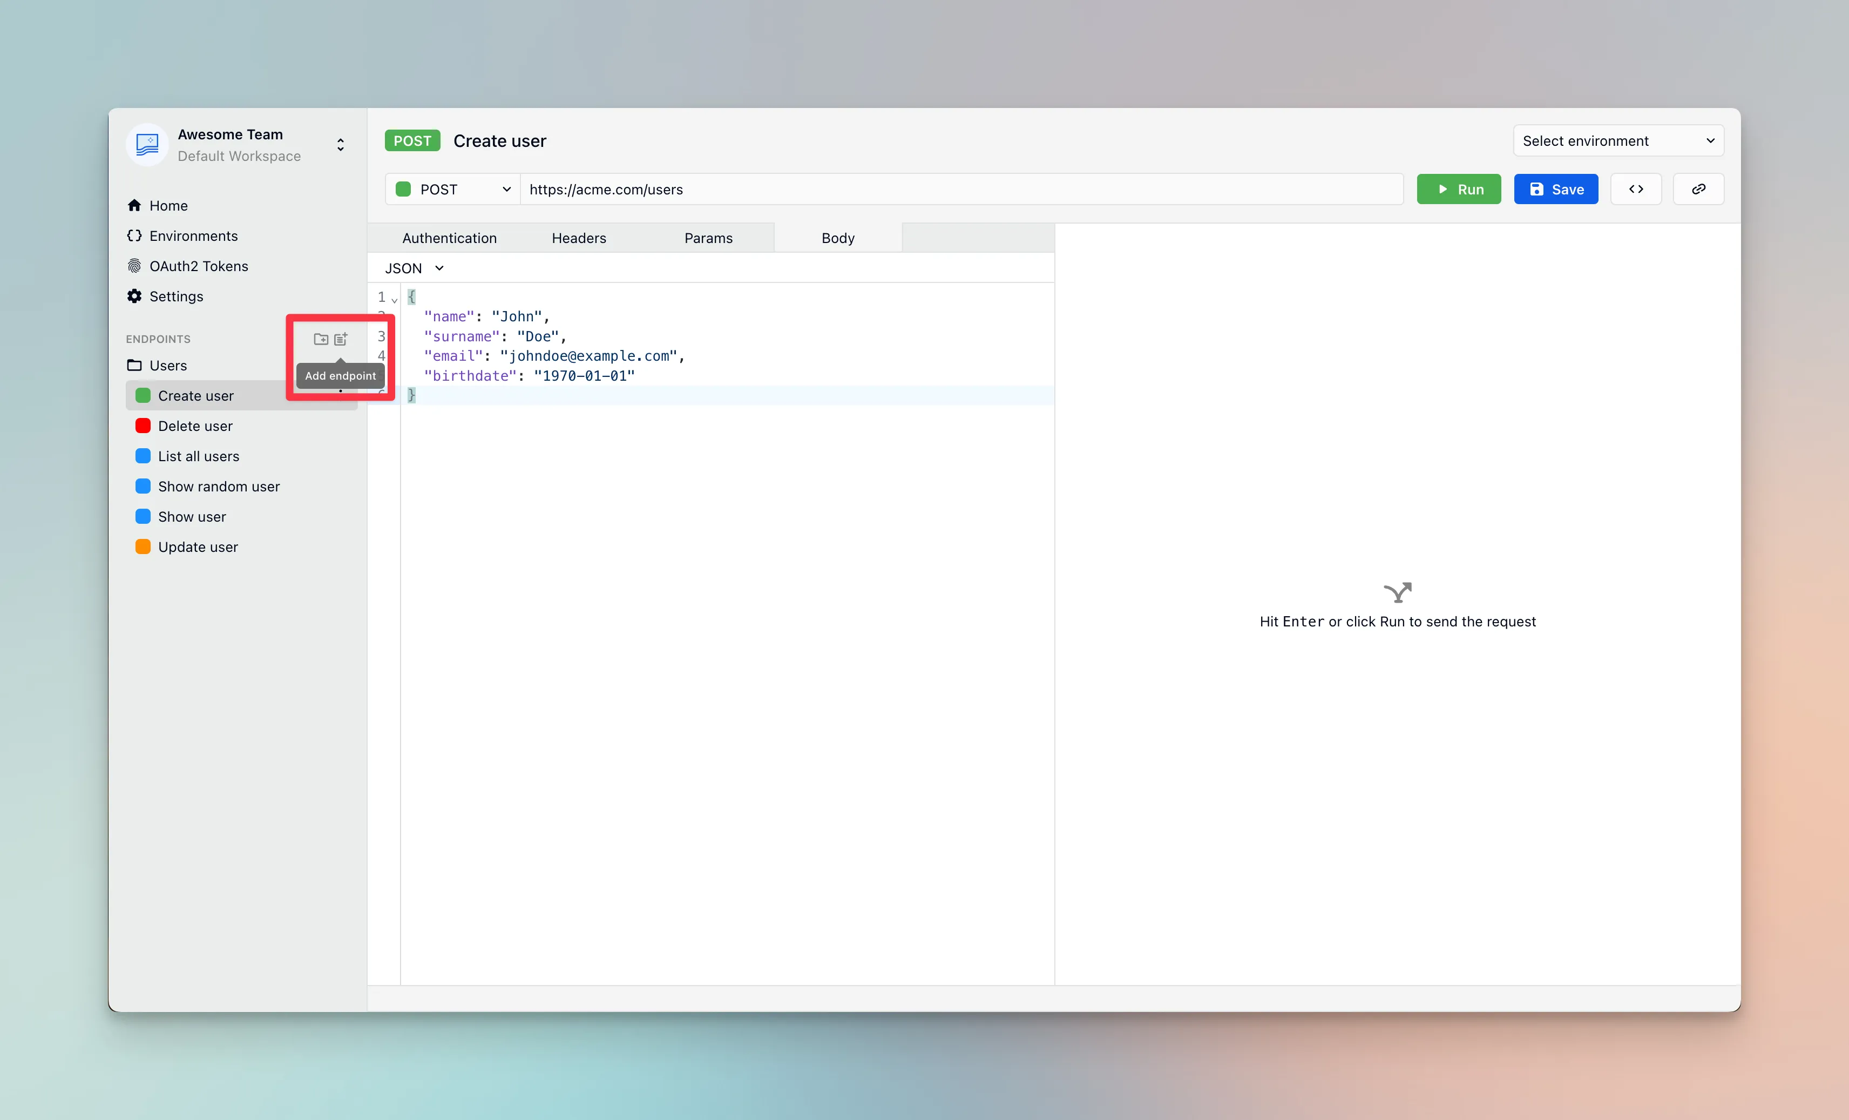Screen dimensions: 1849x1120
Task: Click the branching arrow icon in response pane
Action: click(x=1397, y=592)
